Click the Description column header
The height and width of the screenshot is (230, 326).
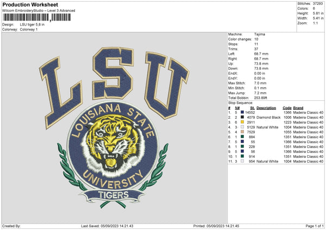click(x=266, y=108)
